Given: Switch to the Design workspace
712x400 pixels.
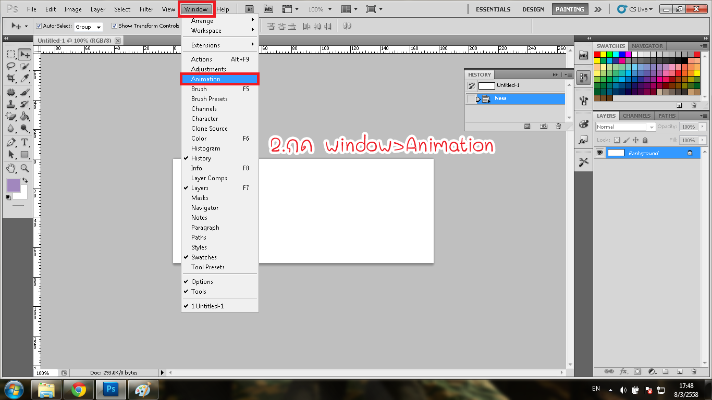Looking at the screenshot, I should (533, 9).
